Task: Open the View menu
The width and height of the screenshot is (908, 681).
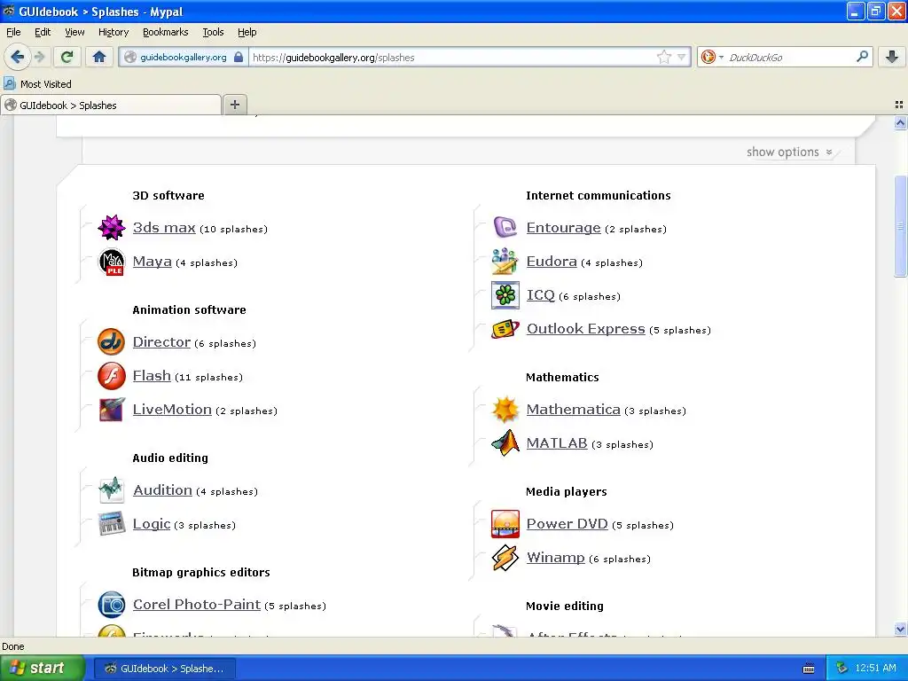Action: pos(74,32)
